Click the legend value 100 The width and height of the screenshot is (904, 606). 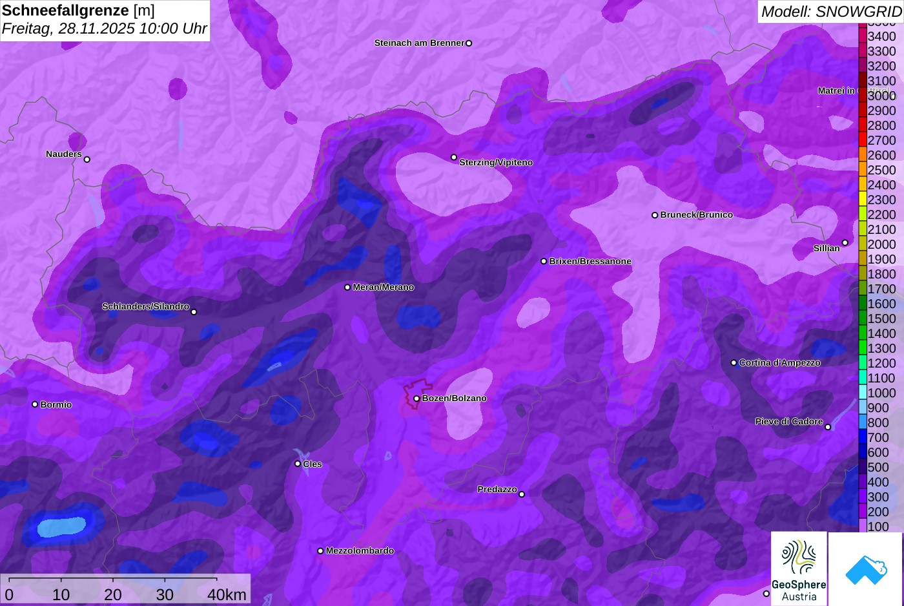click(x=878, y=527)
